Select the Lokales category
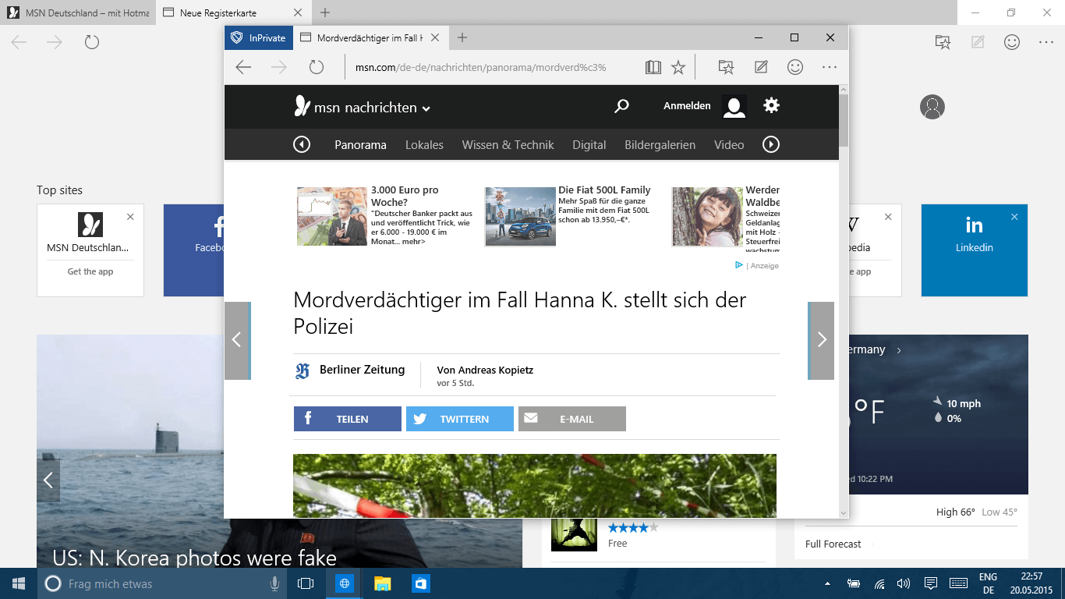1065x599 pixels. [424, 145]
